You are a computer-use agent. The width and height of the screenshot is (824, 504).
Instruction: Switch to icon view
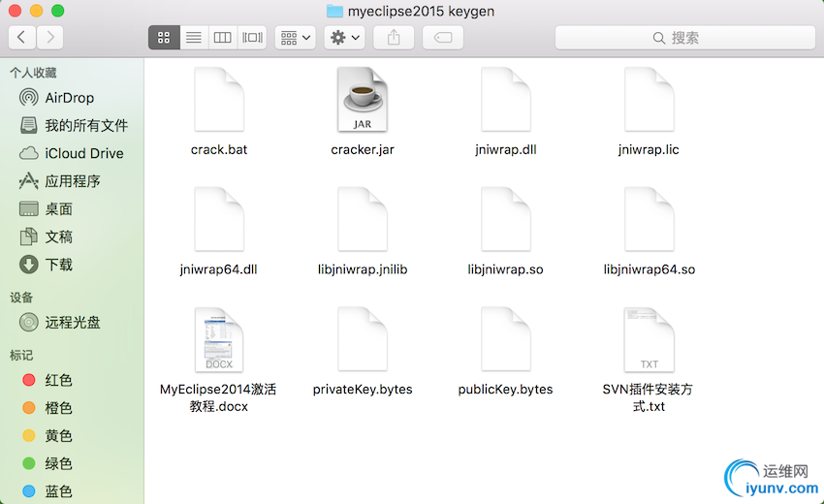click(x=164, y=37)
